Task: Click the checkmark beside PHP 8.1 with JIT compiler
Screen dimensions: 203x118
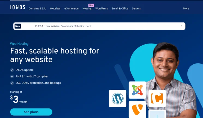Action: pos(12,76)
